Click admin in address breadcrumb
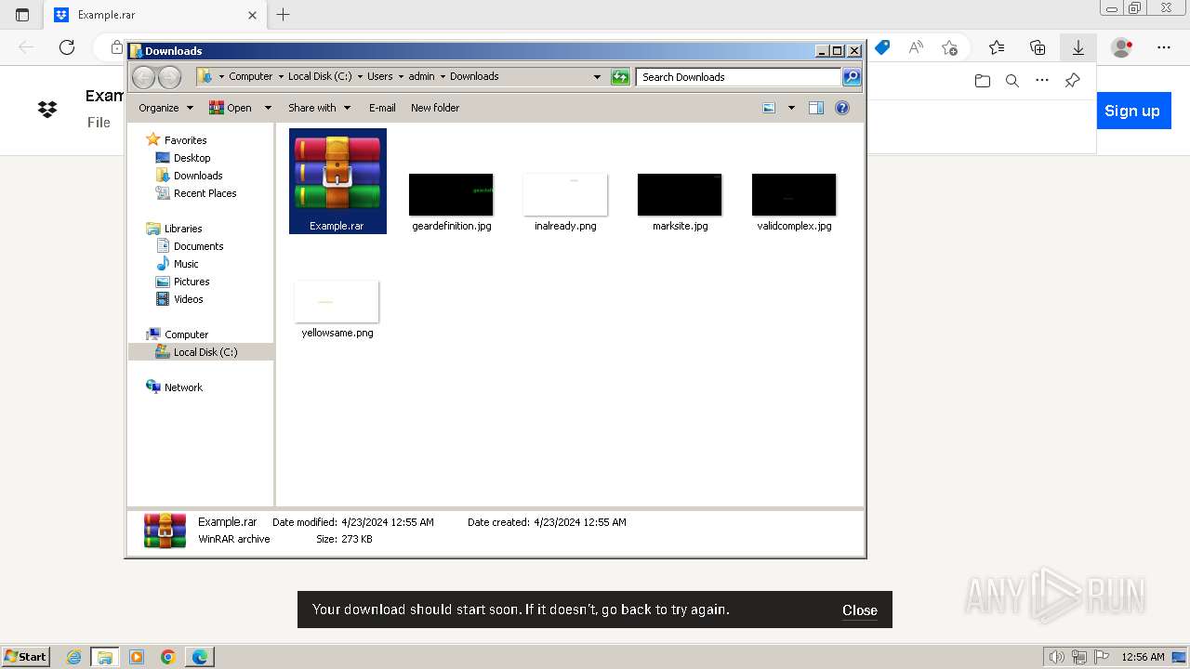Viewport: 1190px width, 669px height. click(421, 77)
